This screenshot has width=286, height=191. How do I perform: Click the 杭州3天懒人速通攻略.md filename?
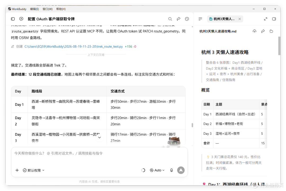point(218,31)
